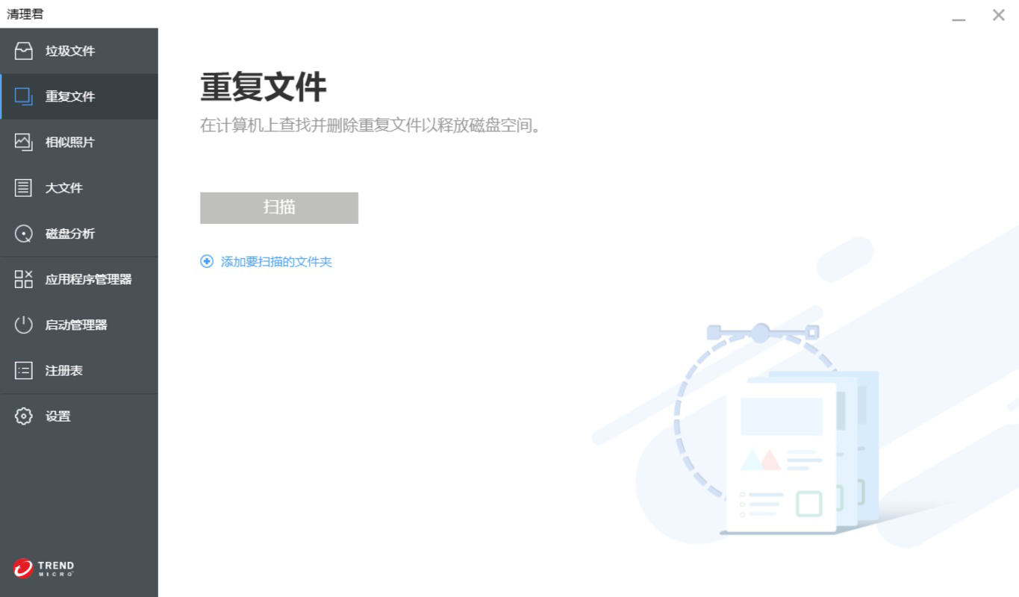Click the 重复文件 page heading
The image size is (1019, 597).
[x=264, y=87]
